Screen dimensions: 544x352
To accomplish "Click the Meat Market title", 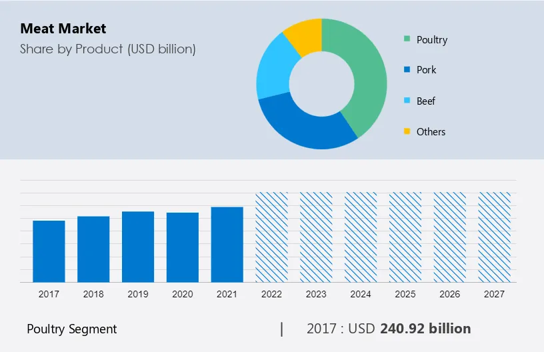I will [x=63, y=29].
